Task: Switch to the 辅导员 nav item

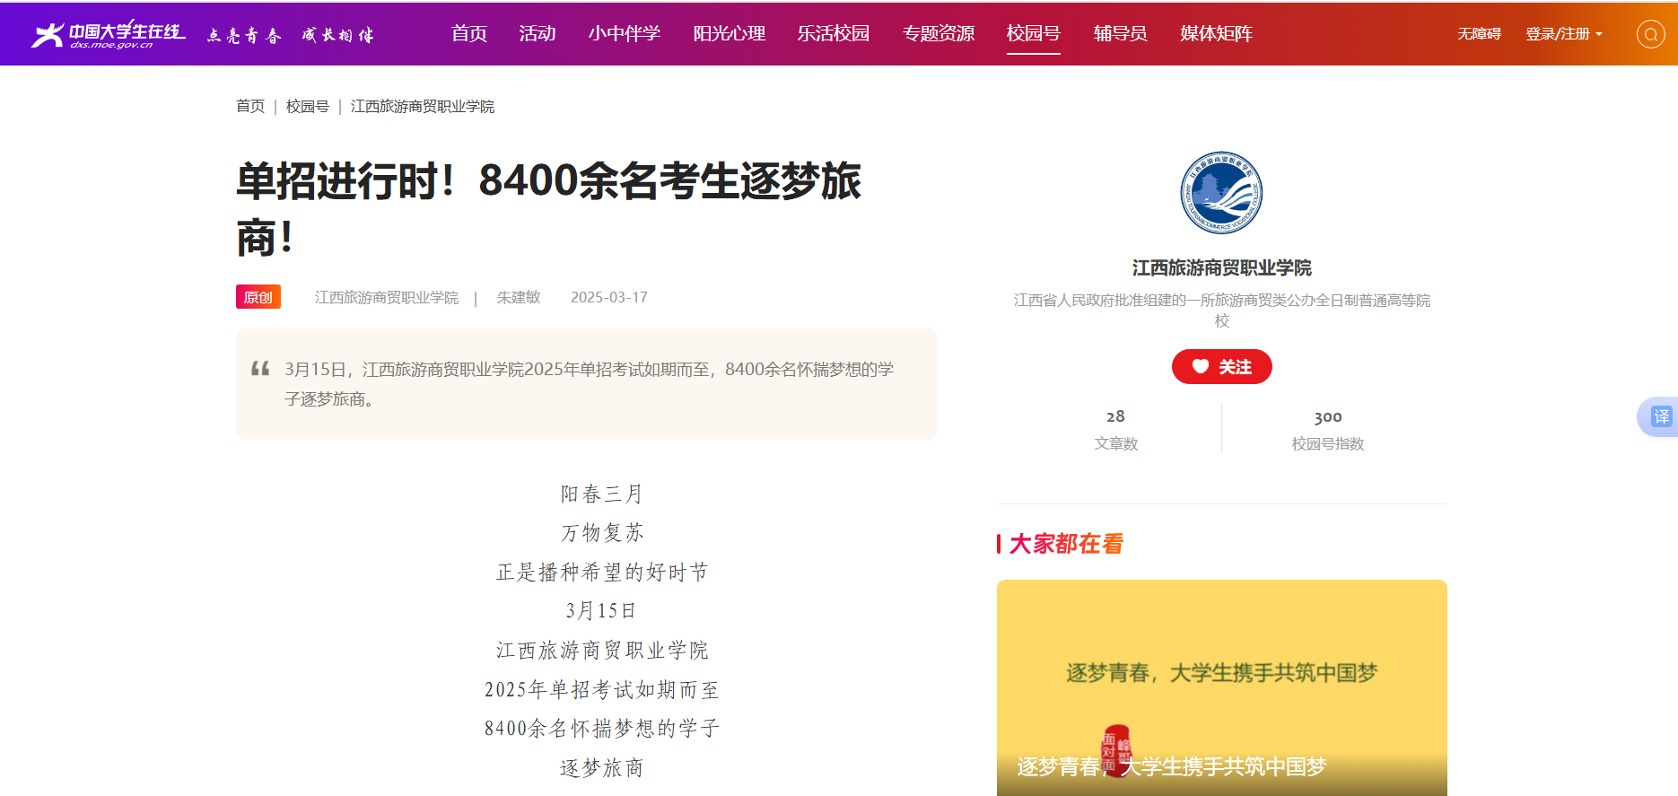Action: tap(1120, 34)
